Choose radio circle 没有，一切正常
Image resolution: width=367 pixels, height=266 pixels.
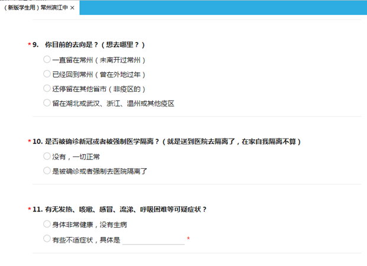click(x=47, y=156)
